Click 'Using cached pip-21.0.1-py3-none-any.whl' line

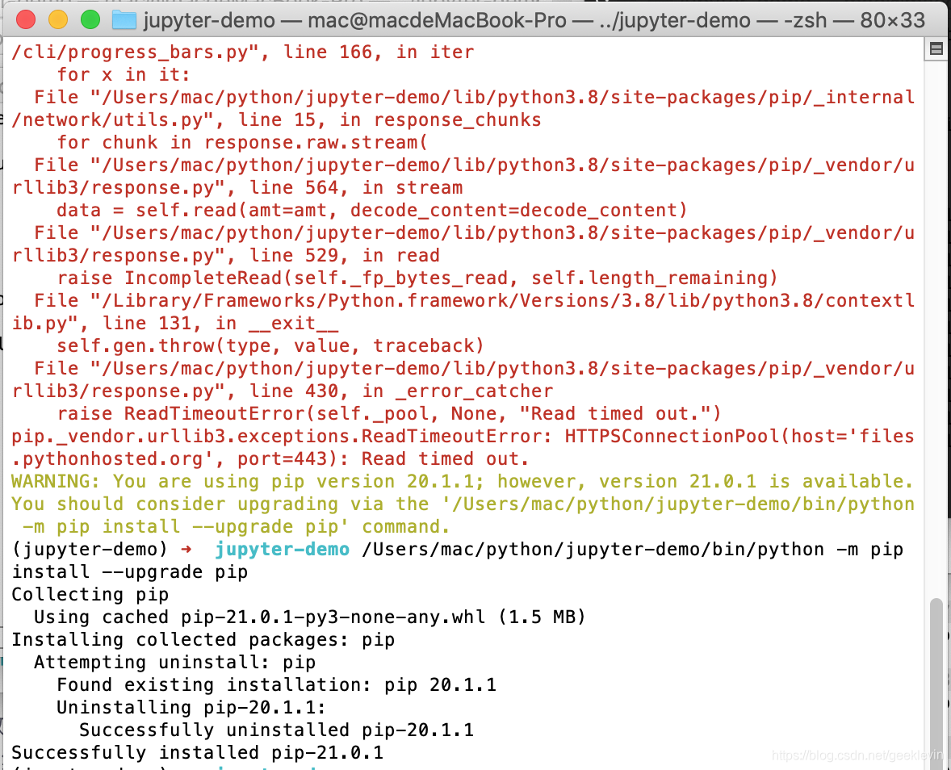[x=310, y=617]
